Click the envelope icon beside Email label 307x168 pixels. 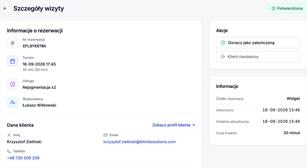105,135
